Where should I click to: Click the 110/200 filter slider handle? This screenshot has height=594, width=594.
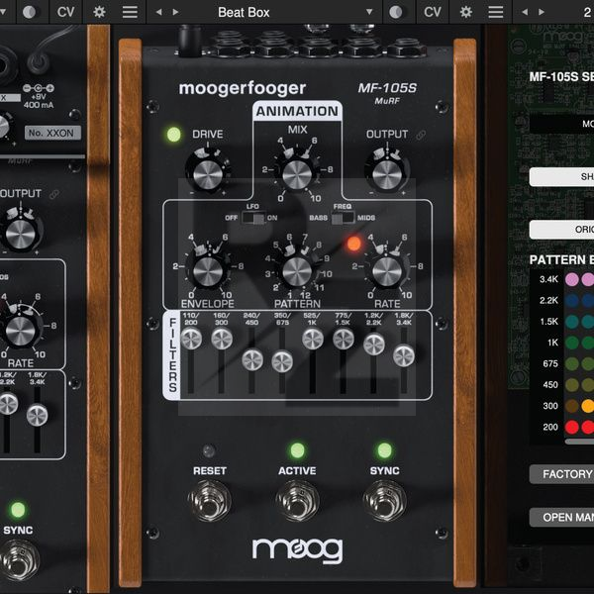pyautogui.click(x=191, y=339)
